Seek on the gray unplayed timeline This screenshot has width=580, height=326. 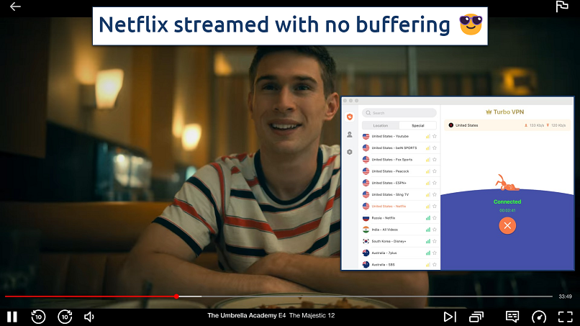(x=376, y=296)
